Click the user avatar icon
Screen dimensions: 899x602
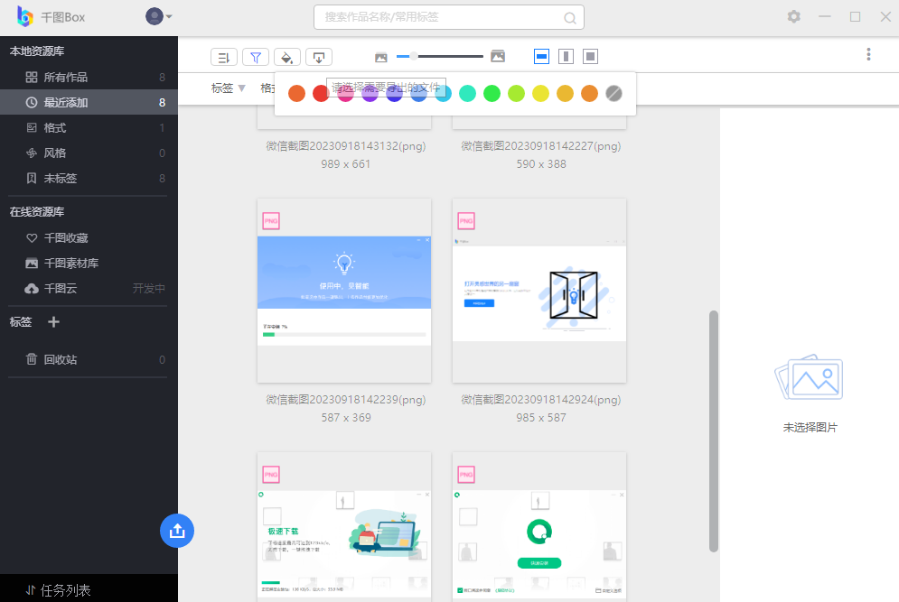[x=155, y=16]
